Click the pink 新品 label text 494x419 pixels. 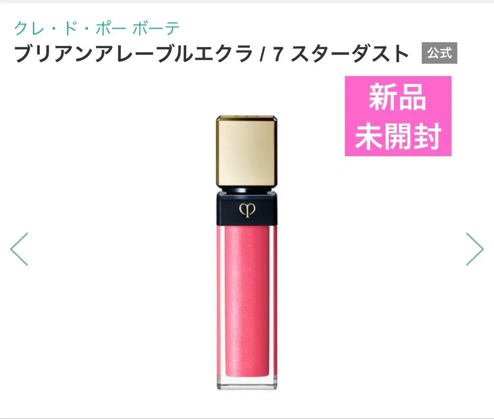pos(397,97)
